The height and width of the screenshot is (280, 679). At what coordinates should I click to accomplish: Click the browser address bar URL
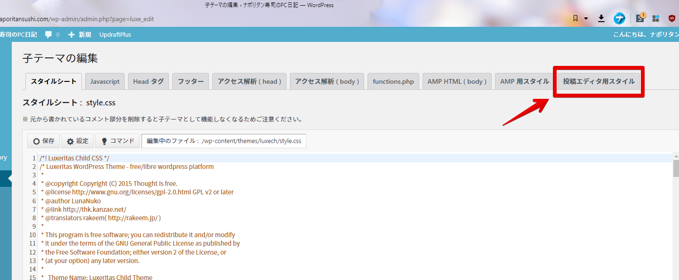coord(77,19)
